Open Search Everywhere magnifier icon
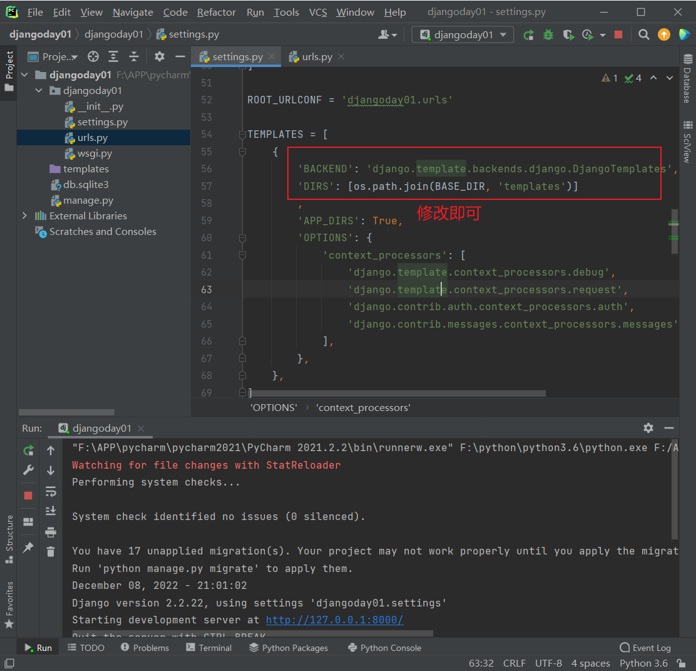Screen dimensions: 696x671 (644, 35)
